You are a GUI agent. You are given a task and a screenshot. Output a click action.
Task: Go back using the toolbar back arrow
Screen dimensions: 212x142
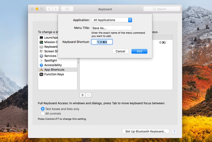point(49,9)
